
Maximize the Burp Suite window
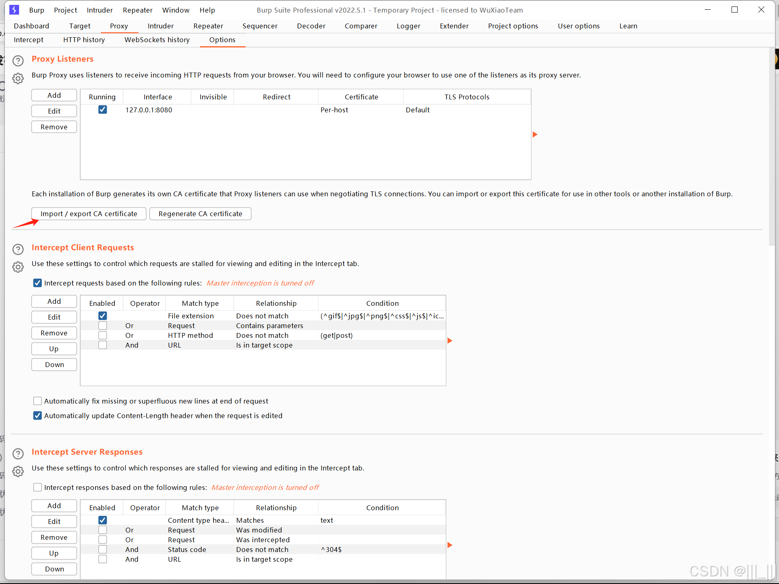pyautogui.click(x=734, y=10)
